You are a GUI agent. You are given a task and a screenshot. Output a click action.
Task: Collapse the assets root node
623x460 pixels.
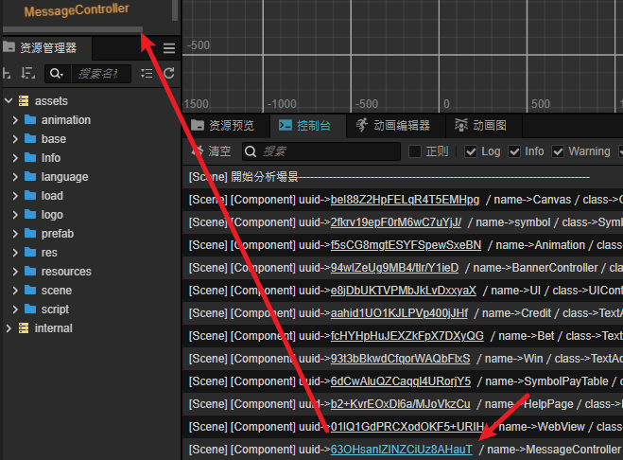(9, 101)
